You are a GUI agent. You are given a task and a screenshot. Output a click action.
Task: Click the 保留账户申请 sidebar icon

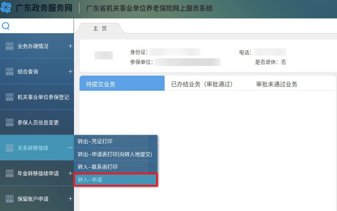tap(10, 199)
